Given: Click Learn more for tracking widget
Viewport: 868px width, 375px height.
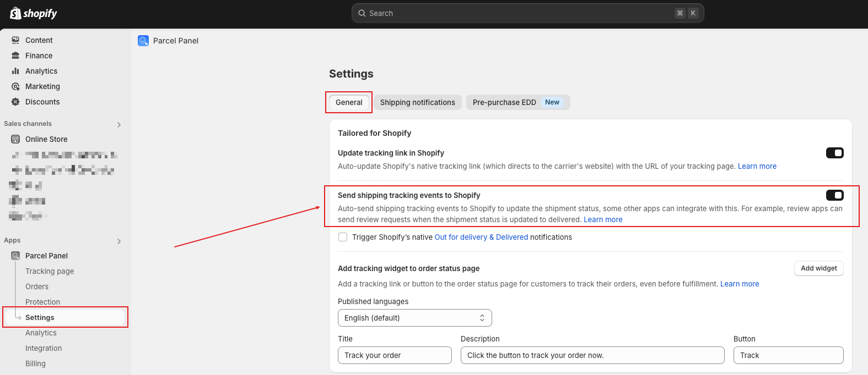Looking at the screenshot, I should [x=740, y=284].
